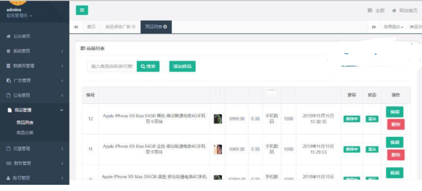The image size is (422, 191).
Task: Click the green 搜索 search button
Action: [x=148, y=67]
